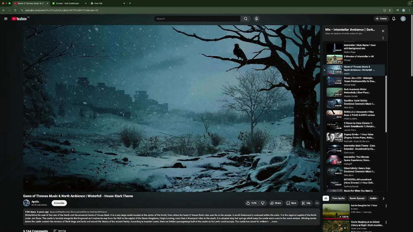413x232 pixels.
Task: Switch to the New Tab browser tab
Action: 107,3
